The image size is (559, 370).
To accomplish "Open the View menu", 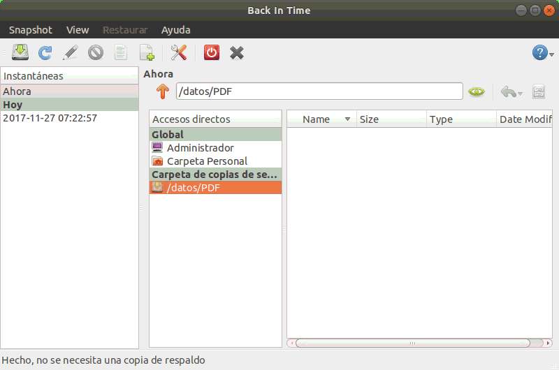I will coord(78,30).
